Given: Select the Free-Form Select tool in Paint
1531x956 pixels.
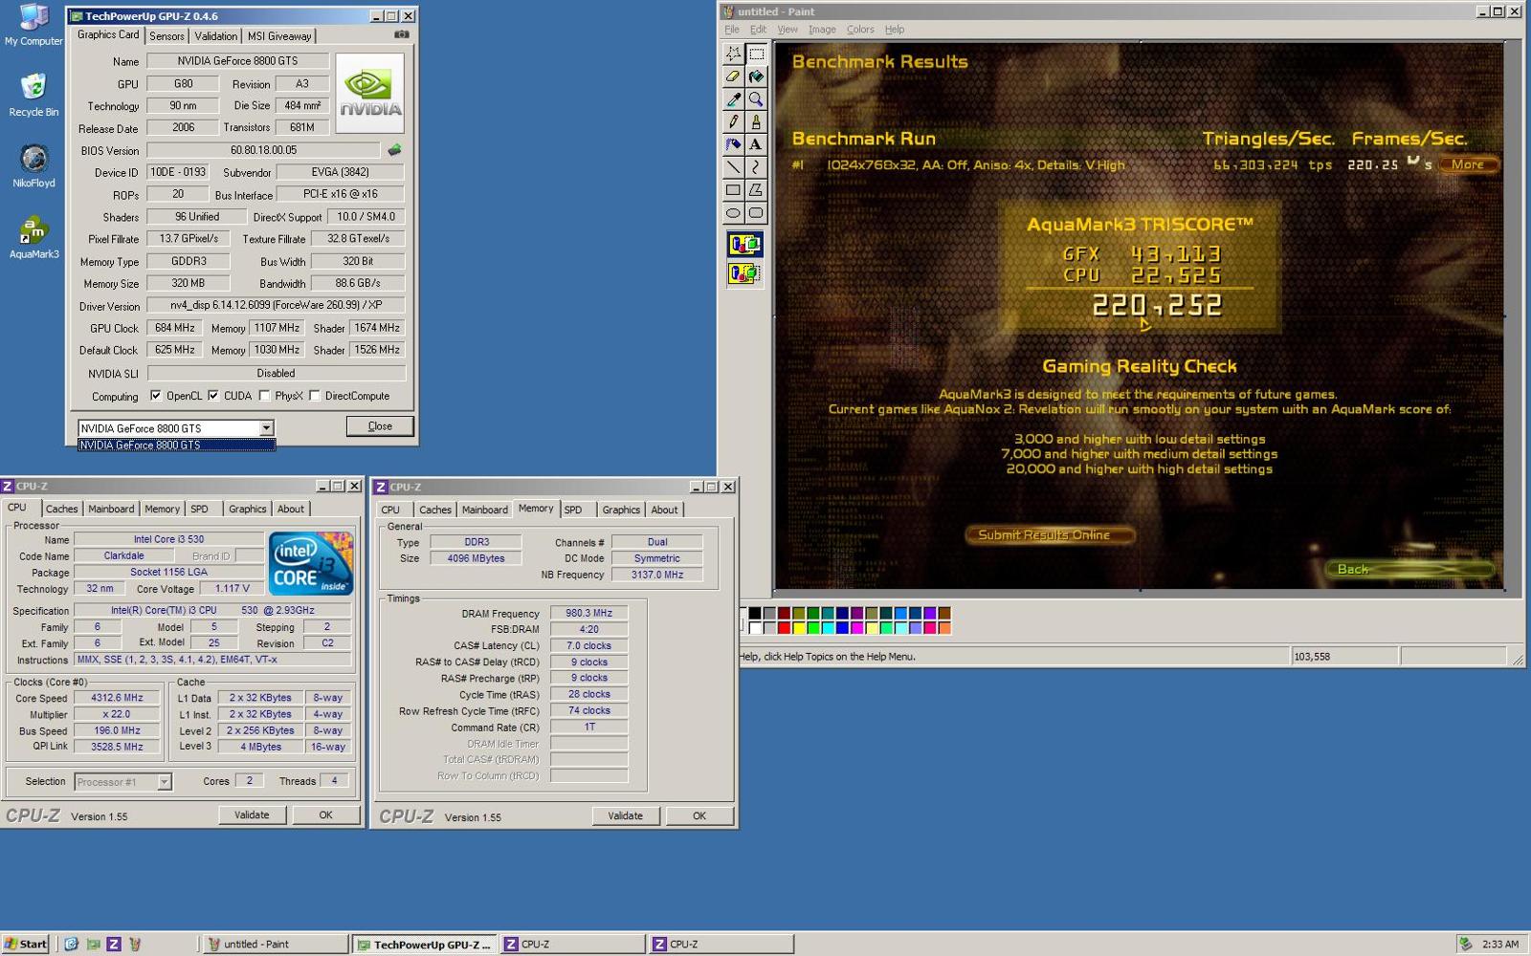Looking at the screenshot, I should pyautogui.click(x=733, y=54).
